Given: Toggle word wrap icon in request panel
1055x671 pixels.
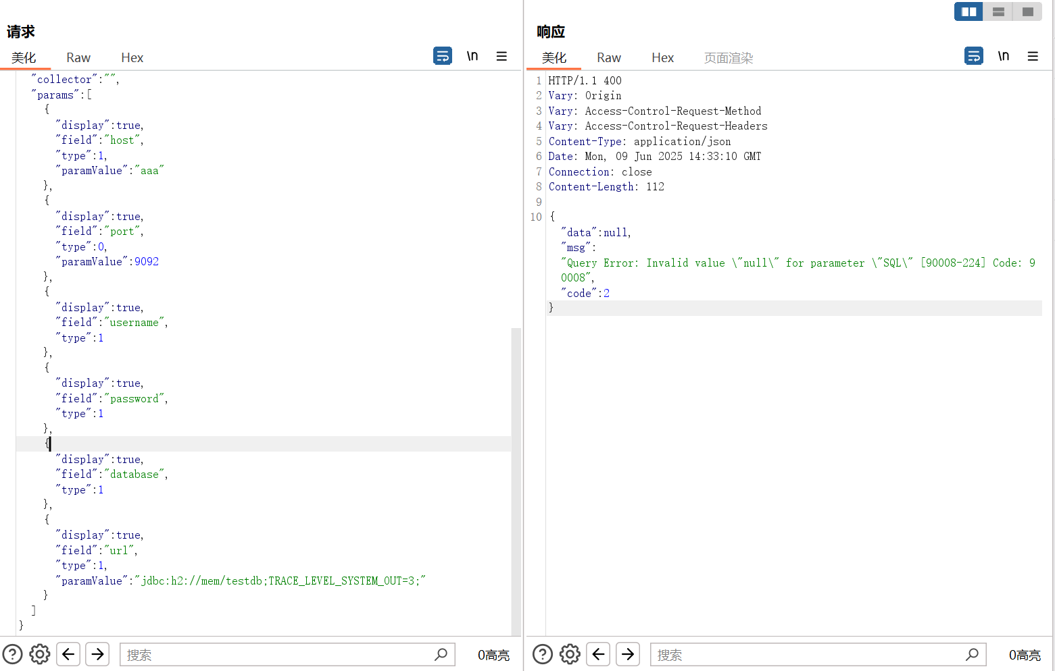Looking at the screenshot, I should pyautogui.click(x=442, y=56).
